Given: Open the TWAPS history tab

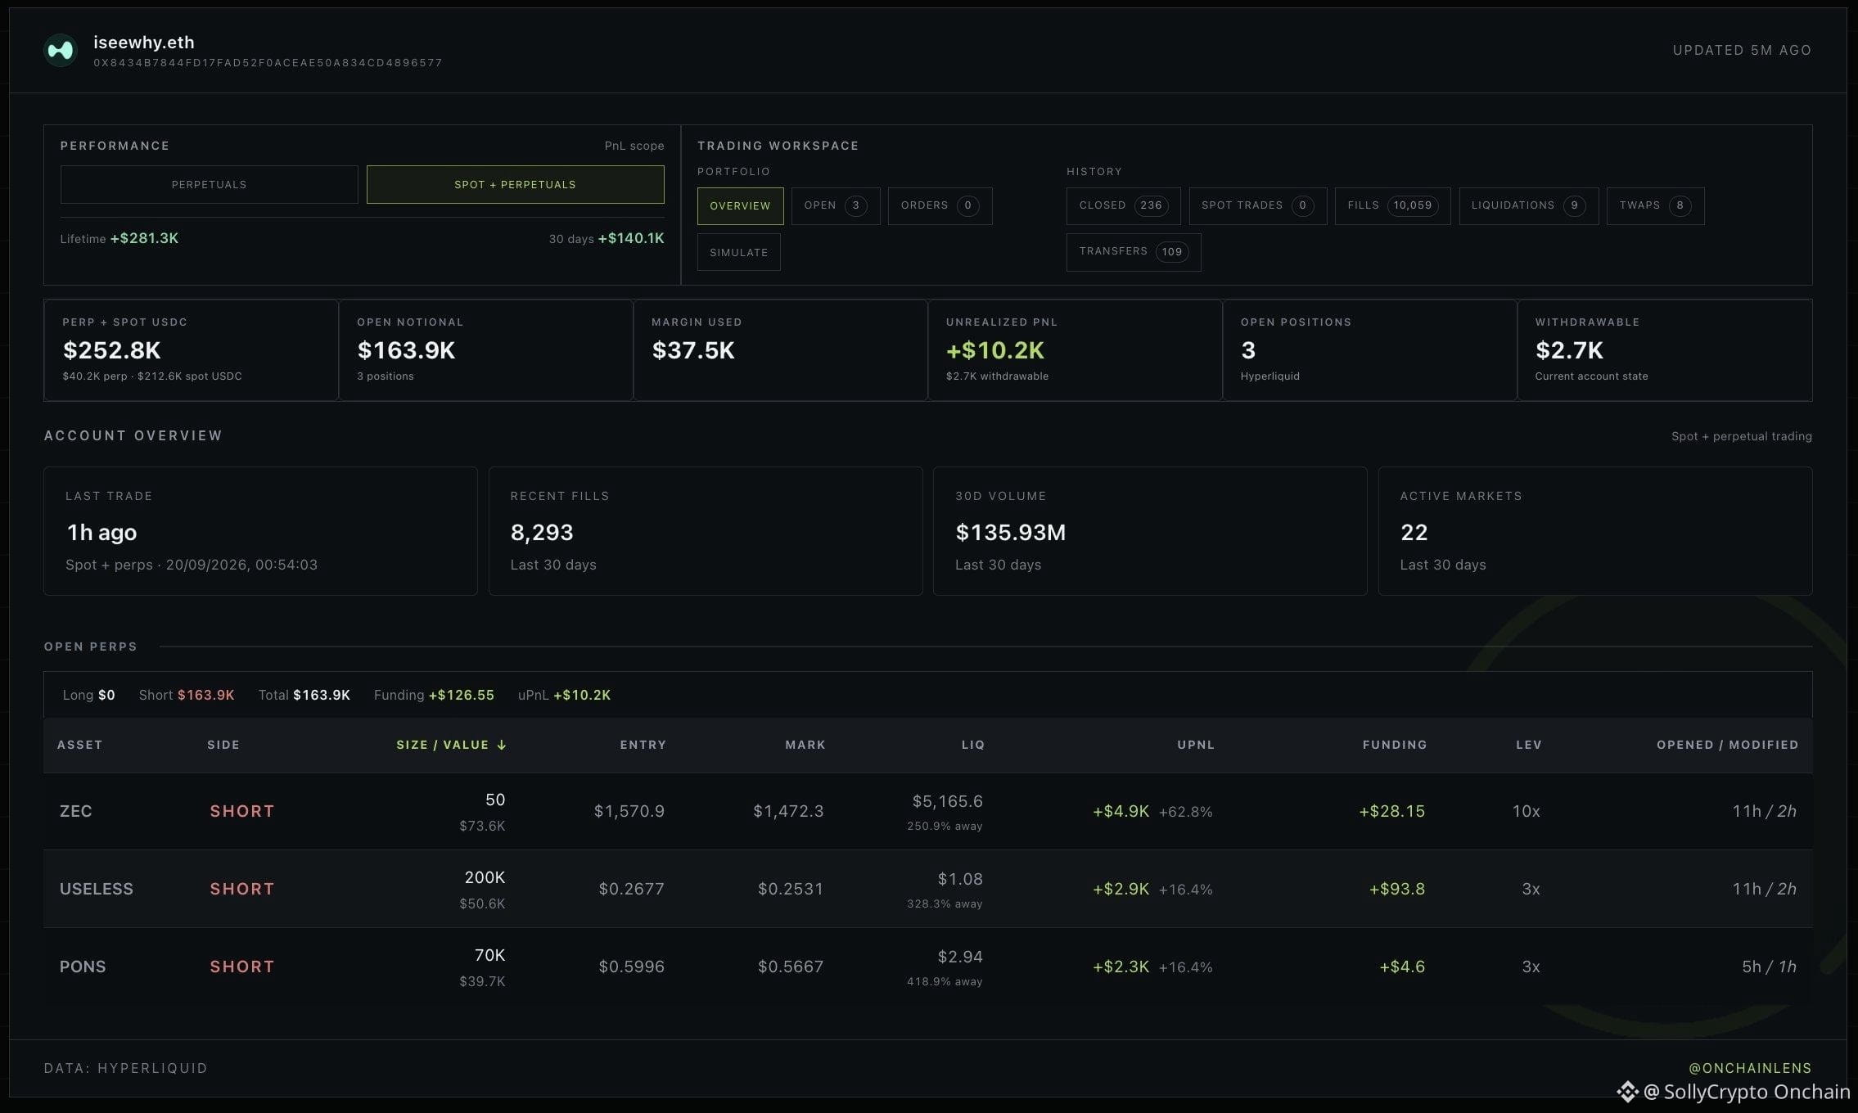Looking at the screenshot, I should 1655,205.
